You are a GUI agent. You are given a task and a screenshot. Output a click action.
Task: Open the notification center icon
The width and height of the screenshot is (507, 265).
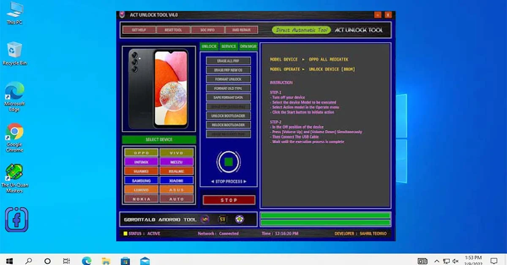493,261
